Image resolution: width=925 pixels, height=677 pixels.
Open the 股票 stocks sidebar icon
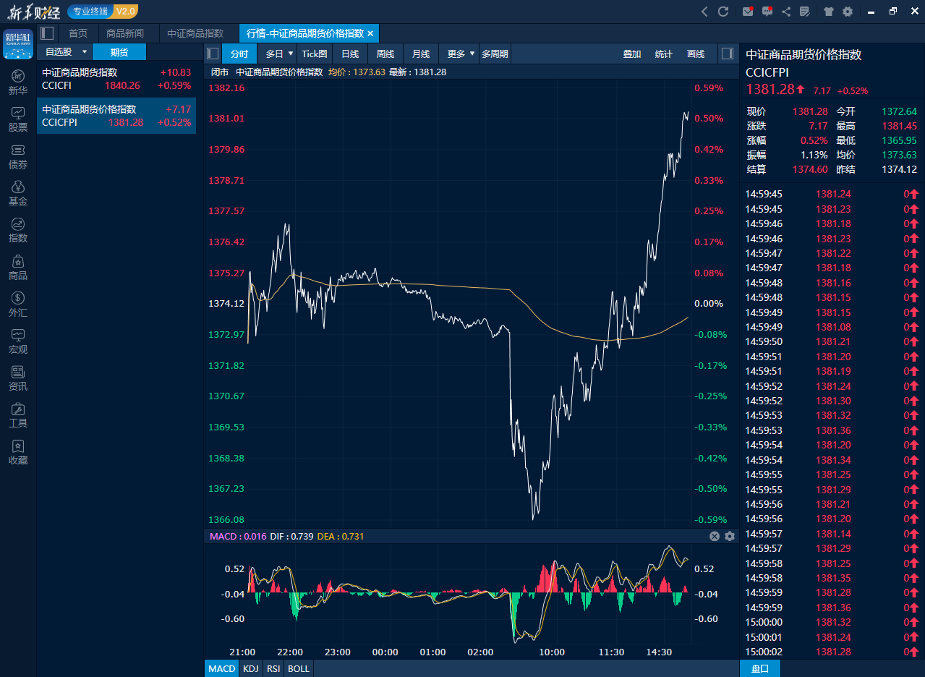(18, 119)
